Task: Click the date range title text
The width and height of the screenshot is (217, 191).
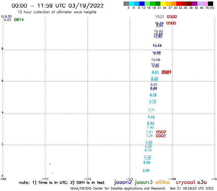Action: [57, 6]
